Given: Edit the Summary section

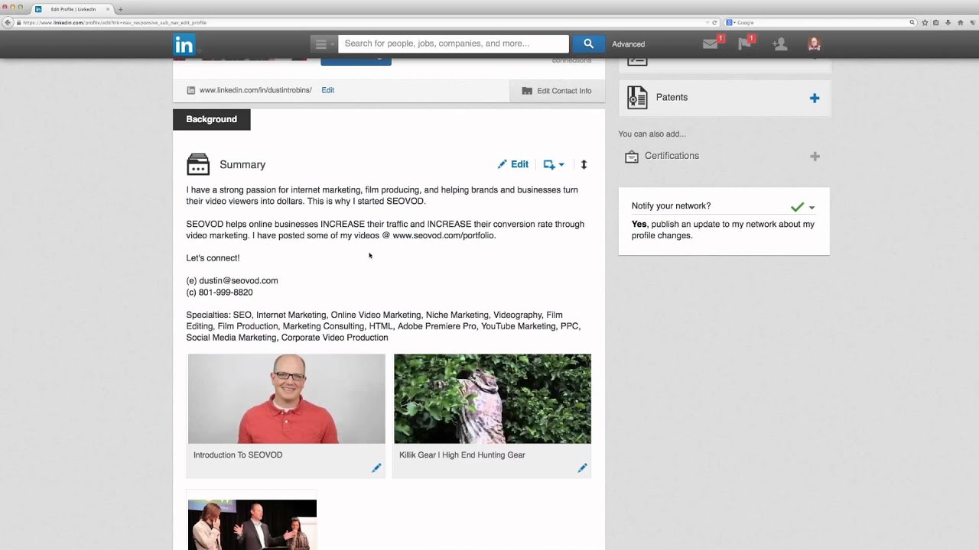Looking at the screenshot, I should pos(512,164).
